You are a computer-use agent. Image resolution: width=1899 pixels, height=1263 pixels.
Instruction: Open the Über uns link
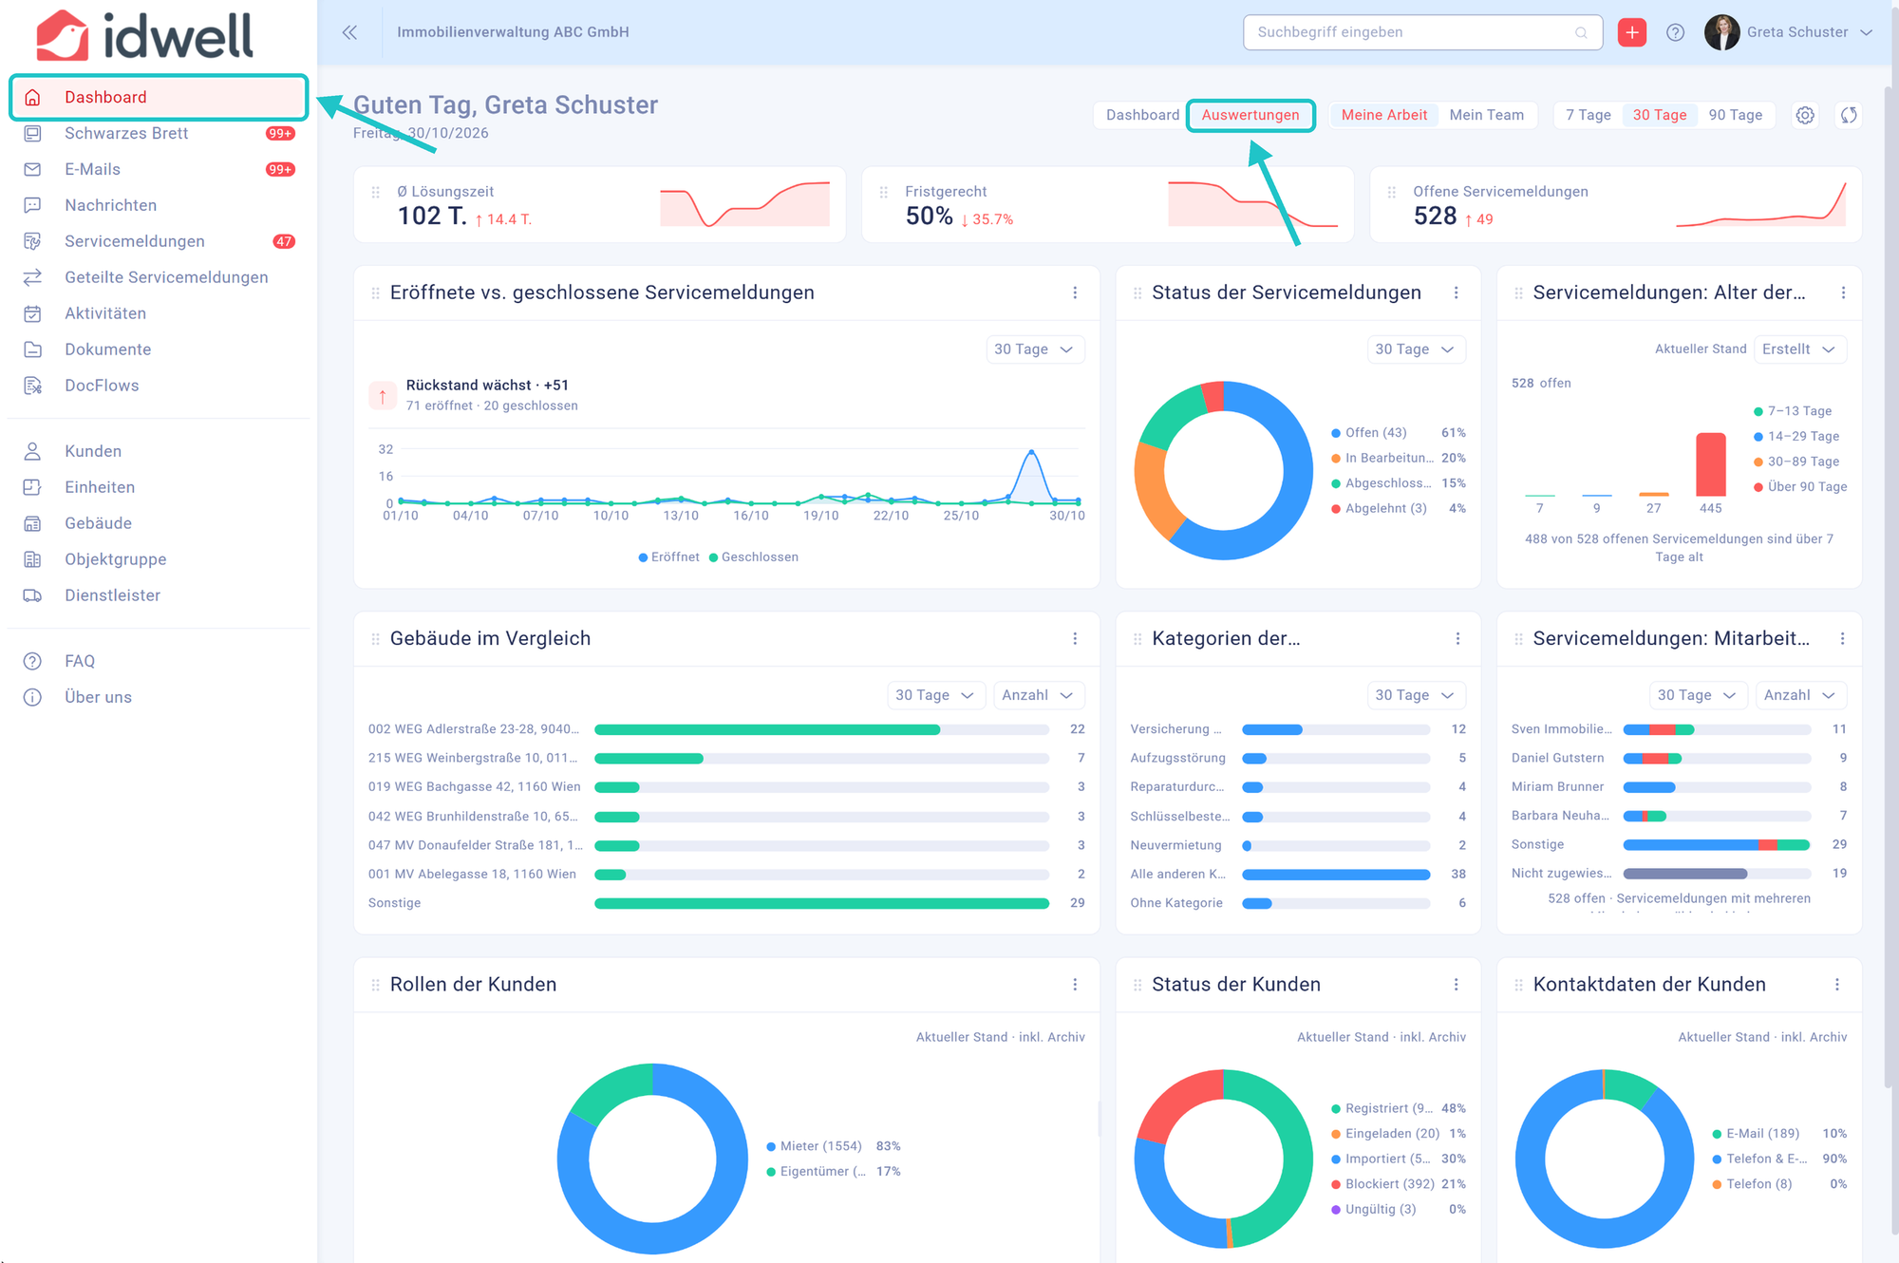(160, 697)
